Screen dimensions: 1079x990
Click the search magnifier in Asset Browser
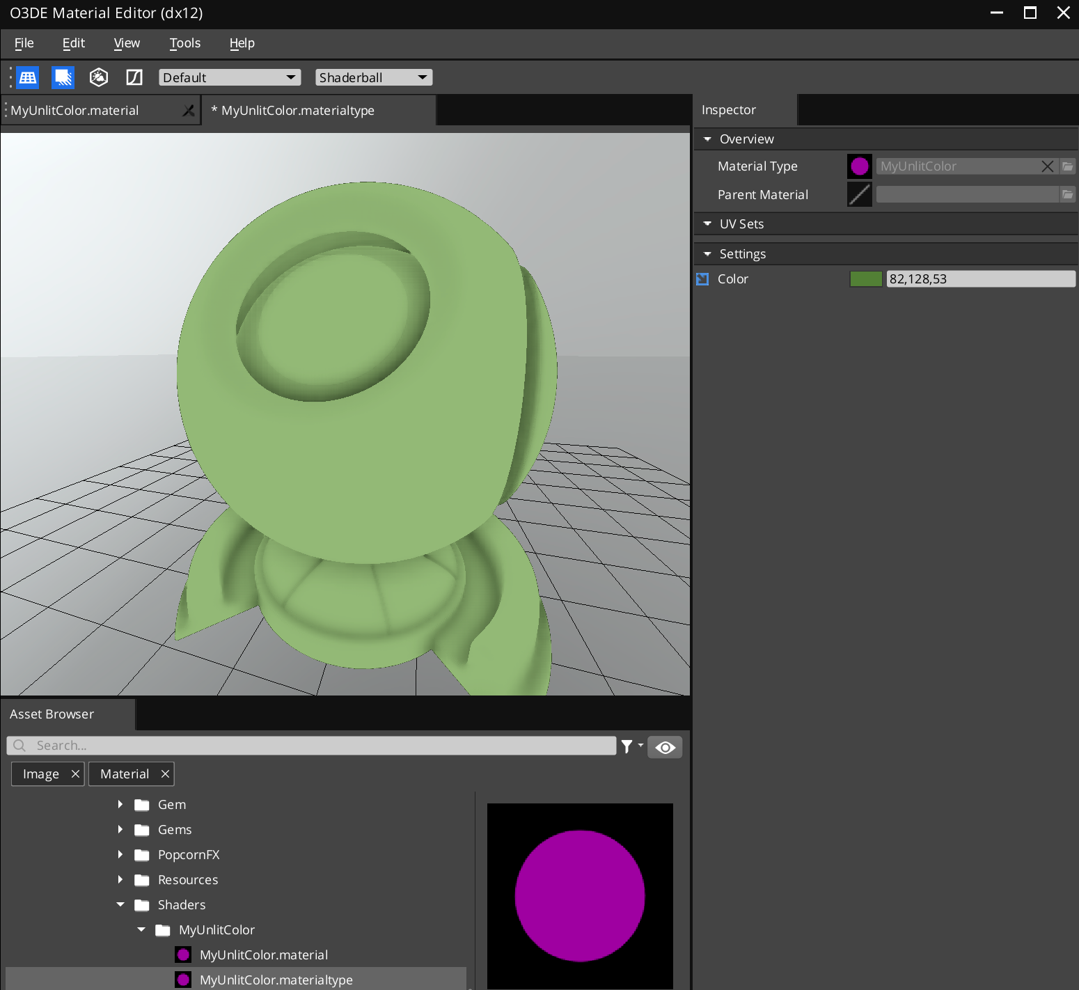tap(19, 745)
